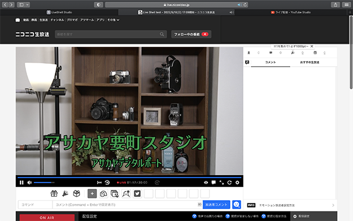
Task: Go forward in Safari history
Action: click(x=11, y=5)
